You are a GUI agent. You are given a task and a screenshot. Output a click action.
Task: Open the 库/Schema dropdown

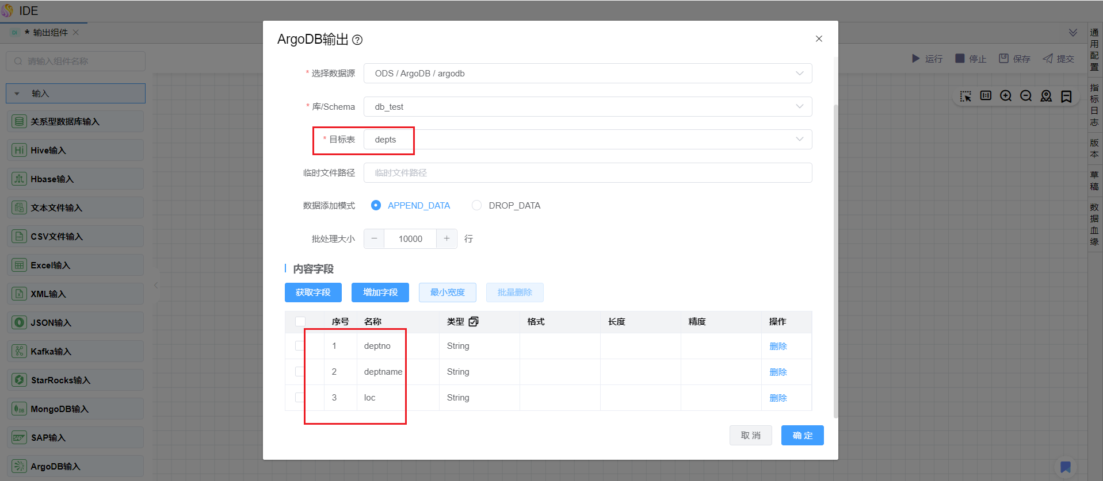(587, 107)
